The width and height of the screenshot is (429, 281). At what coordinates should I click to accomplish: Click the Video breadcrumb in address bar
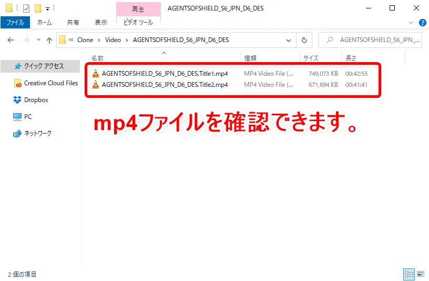click(x=113, y=40)
